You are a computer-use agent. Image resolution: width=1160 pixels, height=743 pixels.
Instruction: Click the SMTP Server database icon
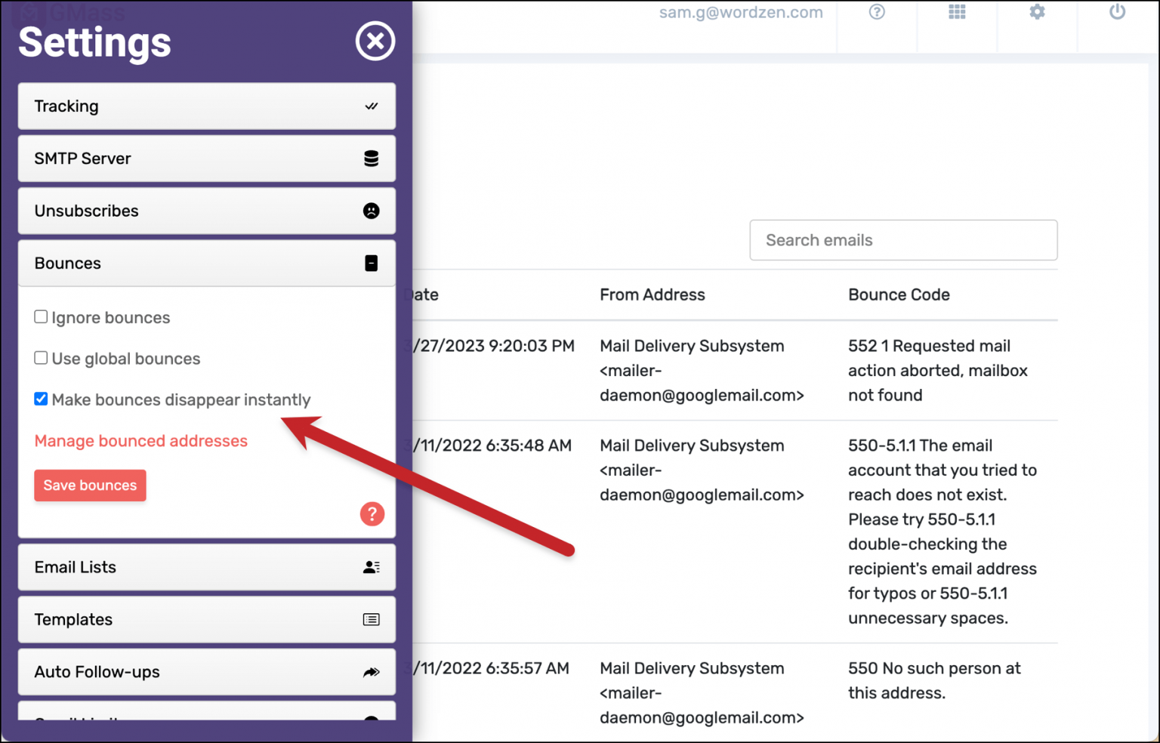(371, 159)
